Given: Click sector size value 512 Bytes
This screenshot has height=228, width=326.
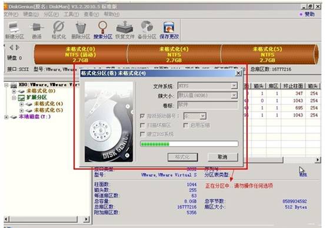Looking at the screenshot, I should coord(296,207).
